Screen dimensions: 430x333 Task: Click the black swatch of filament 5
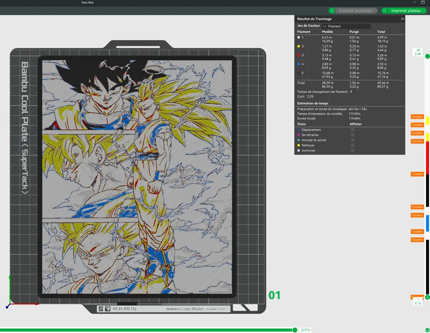[299, 73]
